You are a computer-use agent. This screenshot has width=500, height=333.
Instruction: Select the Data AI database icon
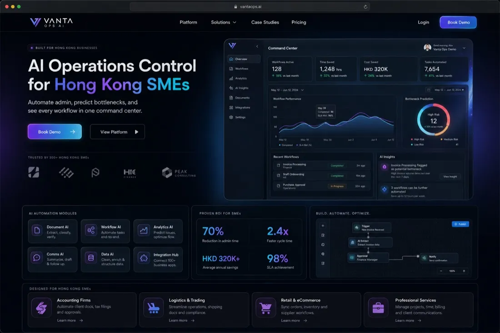(91, 258)
